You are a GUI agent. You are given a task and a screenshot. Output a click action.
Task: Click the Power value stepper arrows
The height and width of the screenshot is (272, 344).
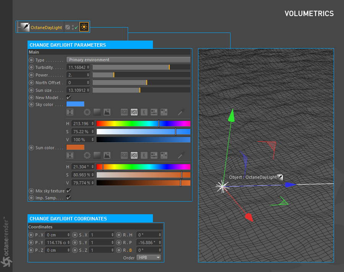click(88, 75)
